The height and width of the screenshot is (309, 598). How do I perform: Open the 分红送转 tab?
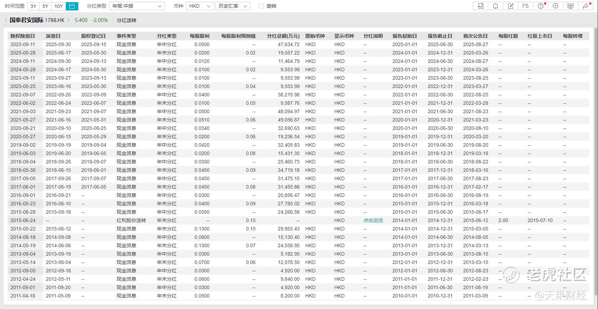(x=127, y=20)
